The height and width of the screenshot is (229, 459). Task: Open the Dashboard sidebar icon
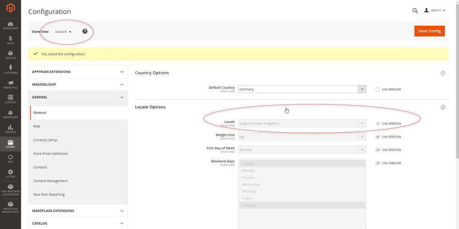point(10,25)
